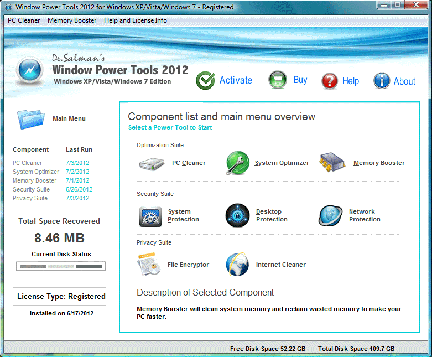Screen dimensions: 432x357
Task: Click Total Disk Space 109.7 GB status
Action: pos(356,349)
